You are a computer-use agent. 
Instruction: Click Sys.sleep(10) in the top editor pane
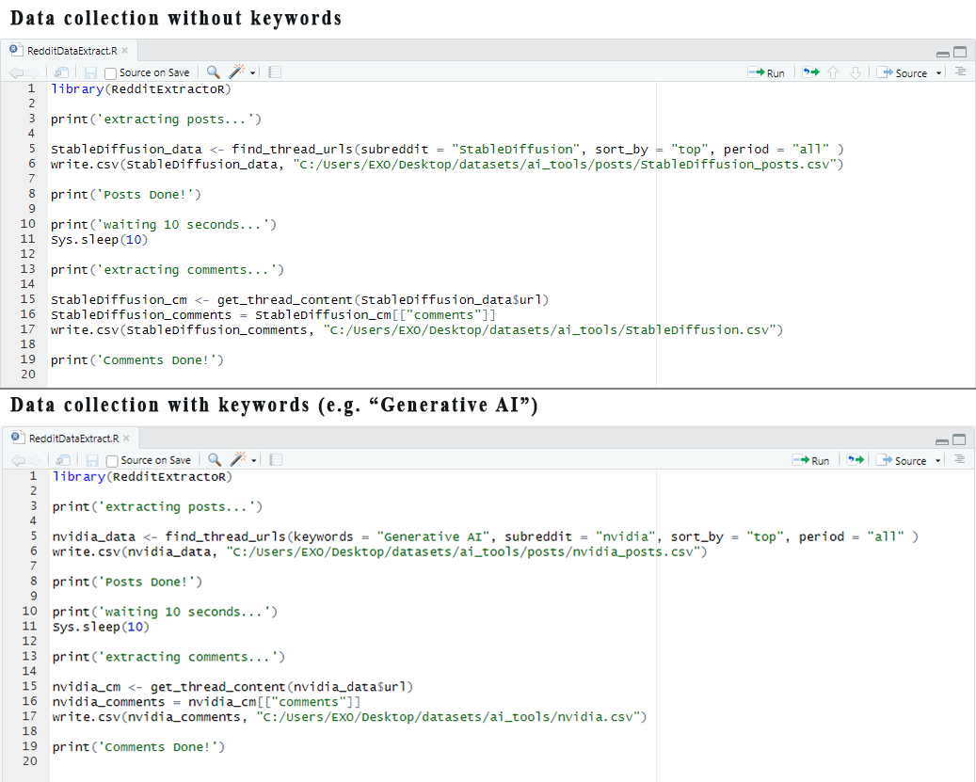pyautogui.click(x=99, y=240)
